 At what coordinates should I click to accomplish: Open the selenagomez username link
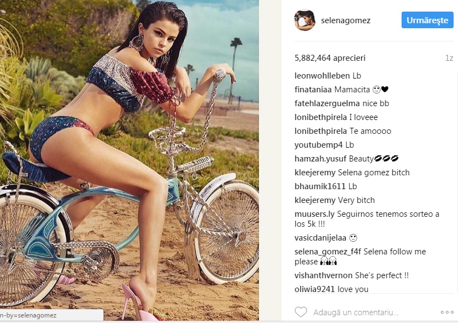click(x=346, y=20)
